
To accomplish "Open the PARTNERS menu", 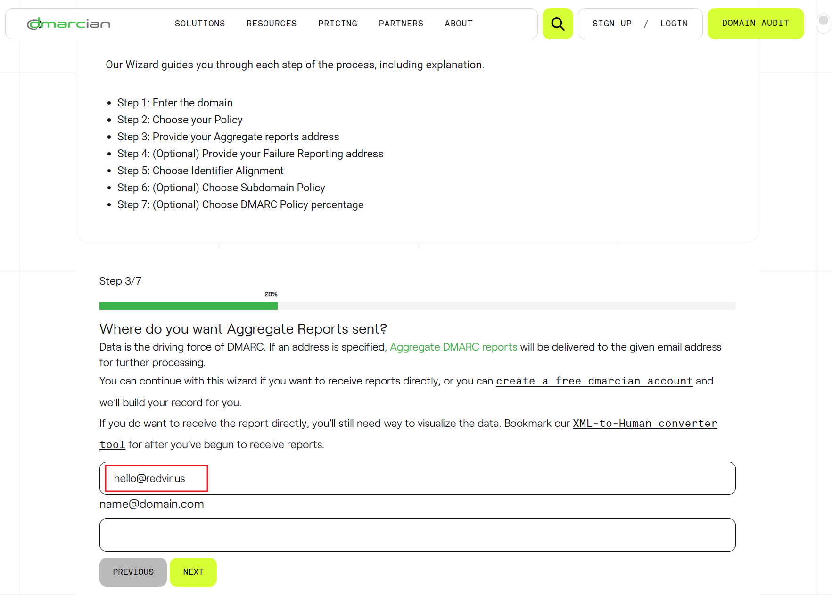I will click(x=401, y=24).
